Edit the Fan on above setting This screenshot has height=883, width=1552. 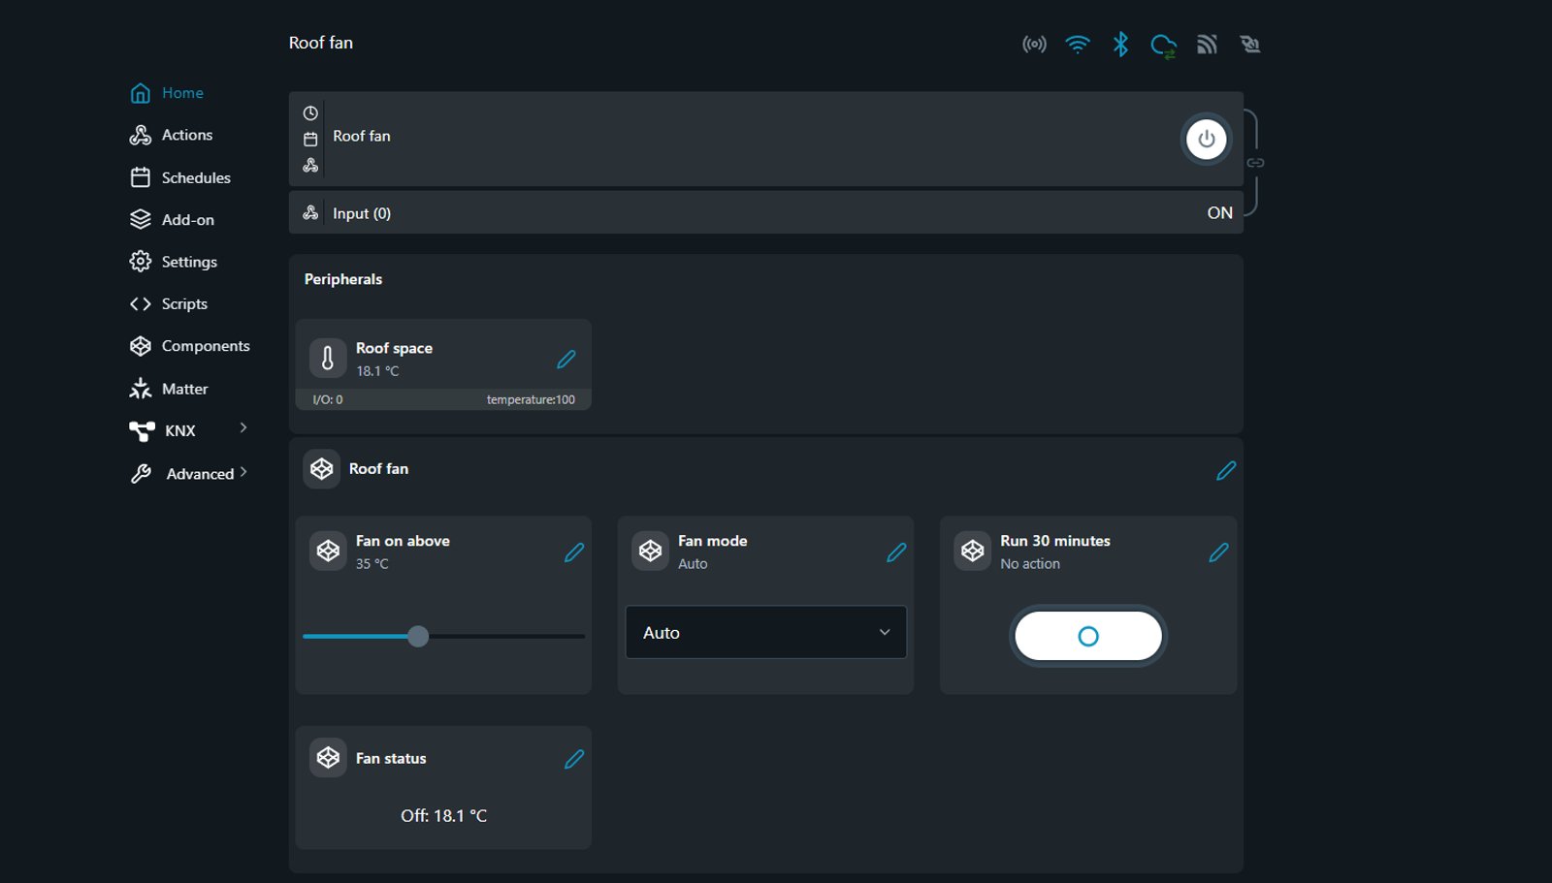click(x=574, y=552)
